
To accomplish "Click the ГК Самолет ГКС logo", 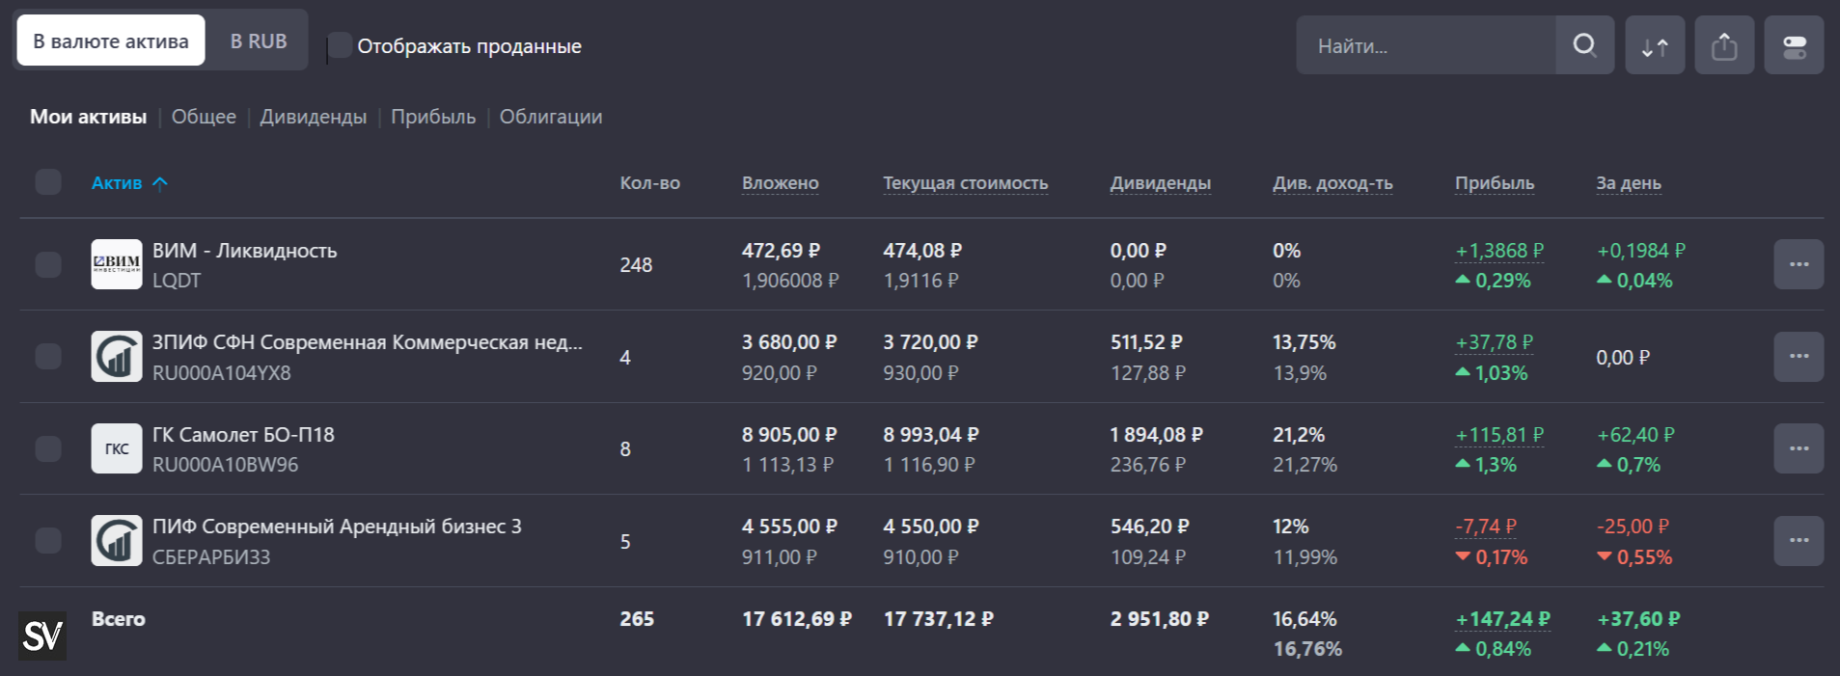I will [x=117, y=448].
